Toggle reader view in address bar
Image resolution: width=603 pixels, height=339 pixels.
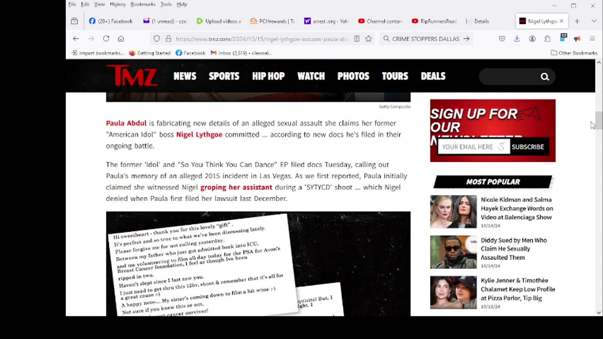pos(357,39)
